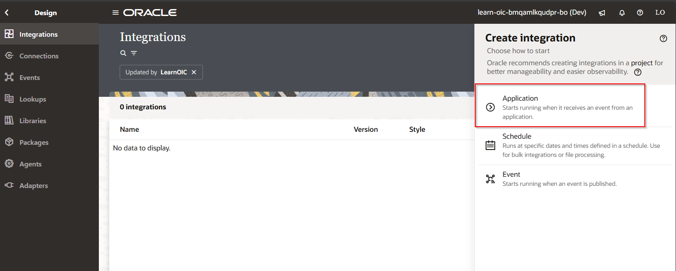Navigate to Lookups
This screenshot has width=676, height=271.
[x=33, y=99]
